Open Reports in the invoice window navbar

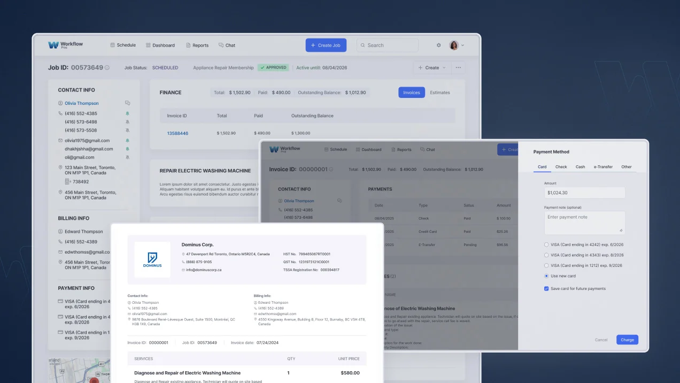click(401, 150)
